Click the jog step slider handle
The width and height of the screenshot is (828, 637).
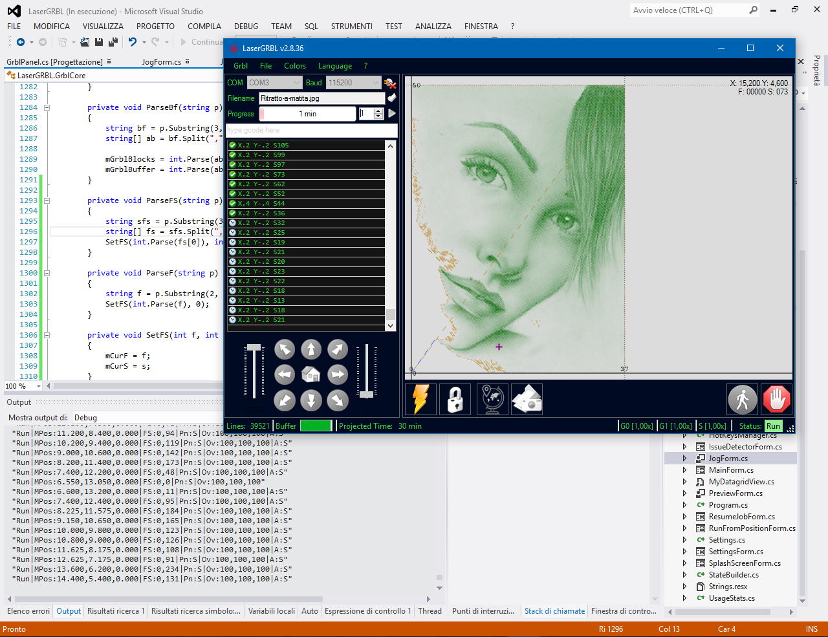coord(367,394)
